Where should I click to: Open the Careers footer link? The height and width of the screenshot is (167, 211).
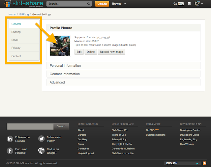tap(82, 135)
